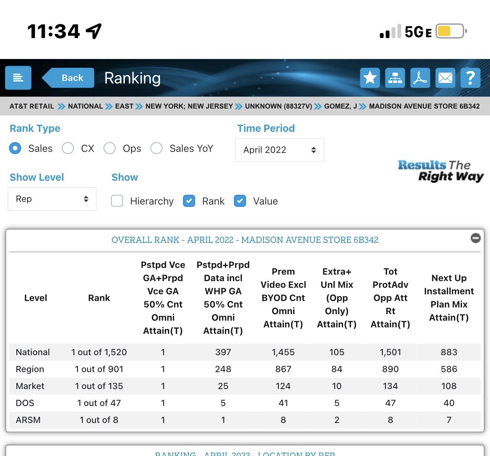Toggle the Sales YoY radio button

tap(157, 149)
